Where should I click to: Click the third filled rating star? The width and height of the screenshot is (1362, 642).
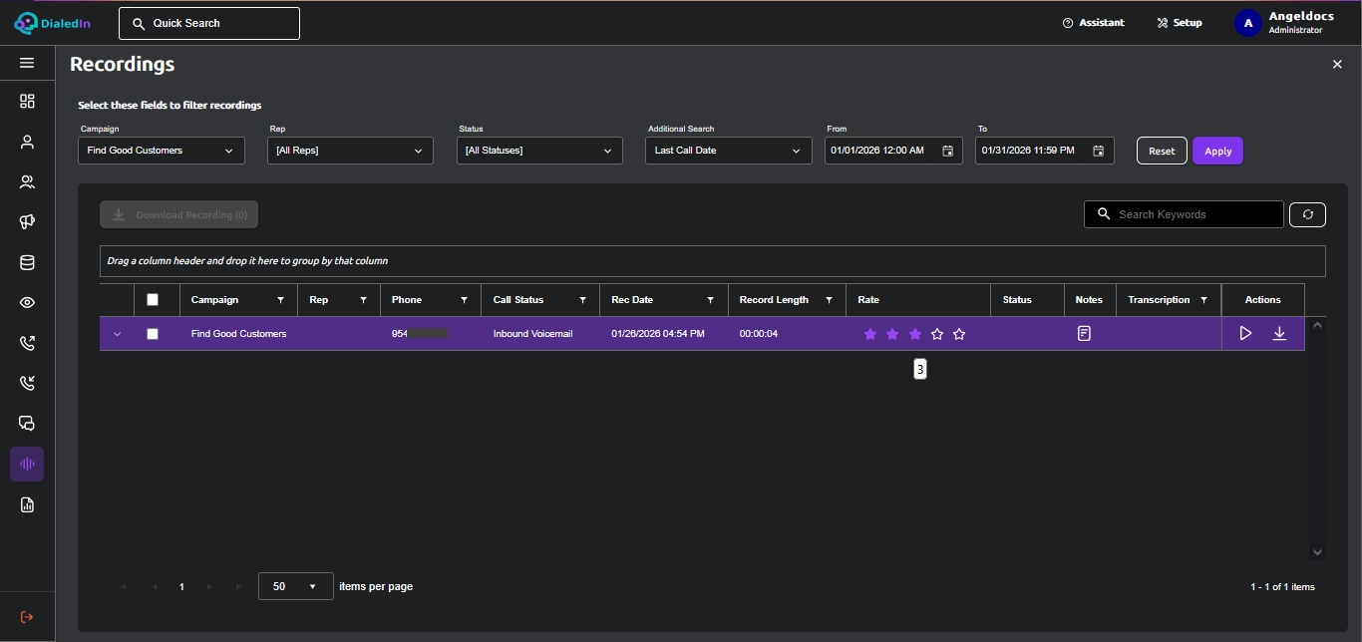tap(915, 334)
